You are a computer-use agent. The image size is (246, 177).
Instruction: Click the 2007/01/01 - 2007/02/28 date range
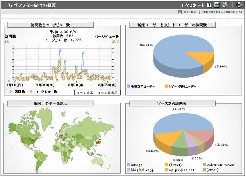tap(222, 12)
